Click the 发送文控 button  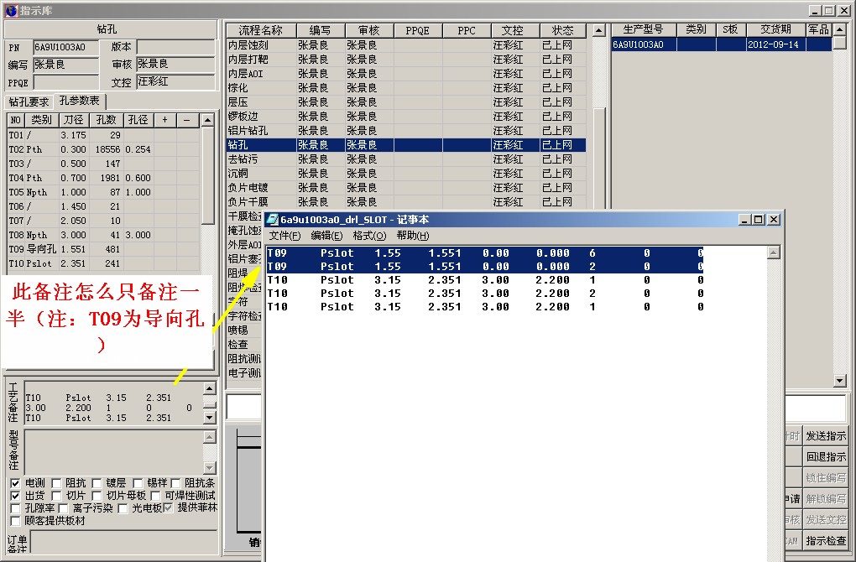click(x=826, y=519)
